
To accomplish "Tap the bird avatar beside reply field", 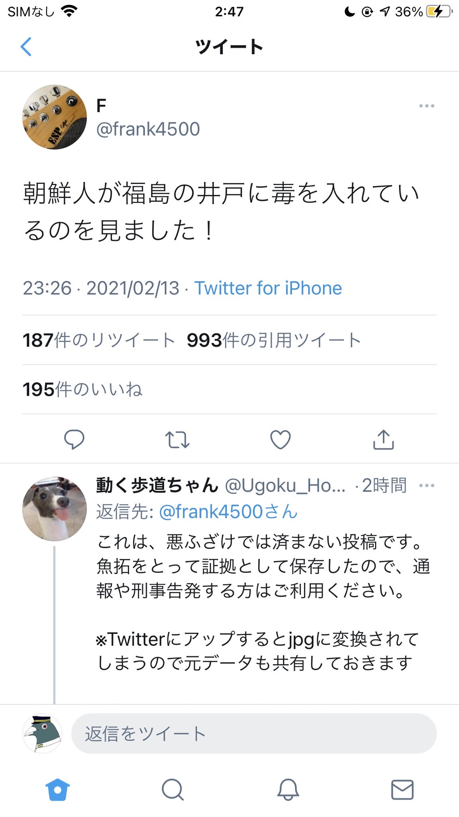I will (x=43, y=734).
